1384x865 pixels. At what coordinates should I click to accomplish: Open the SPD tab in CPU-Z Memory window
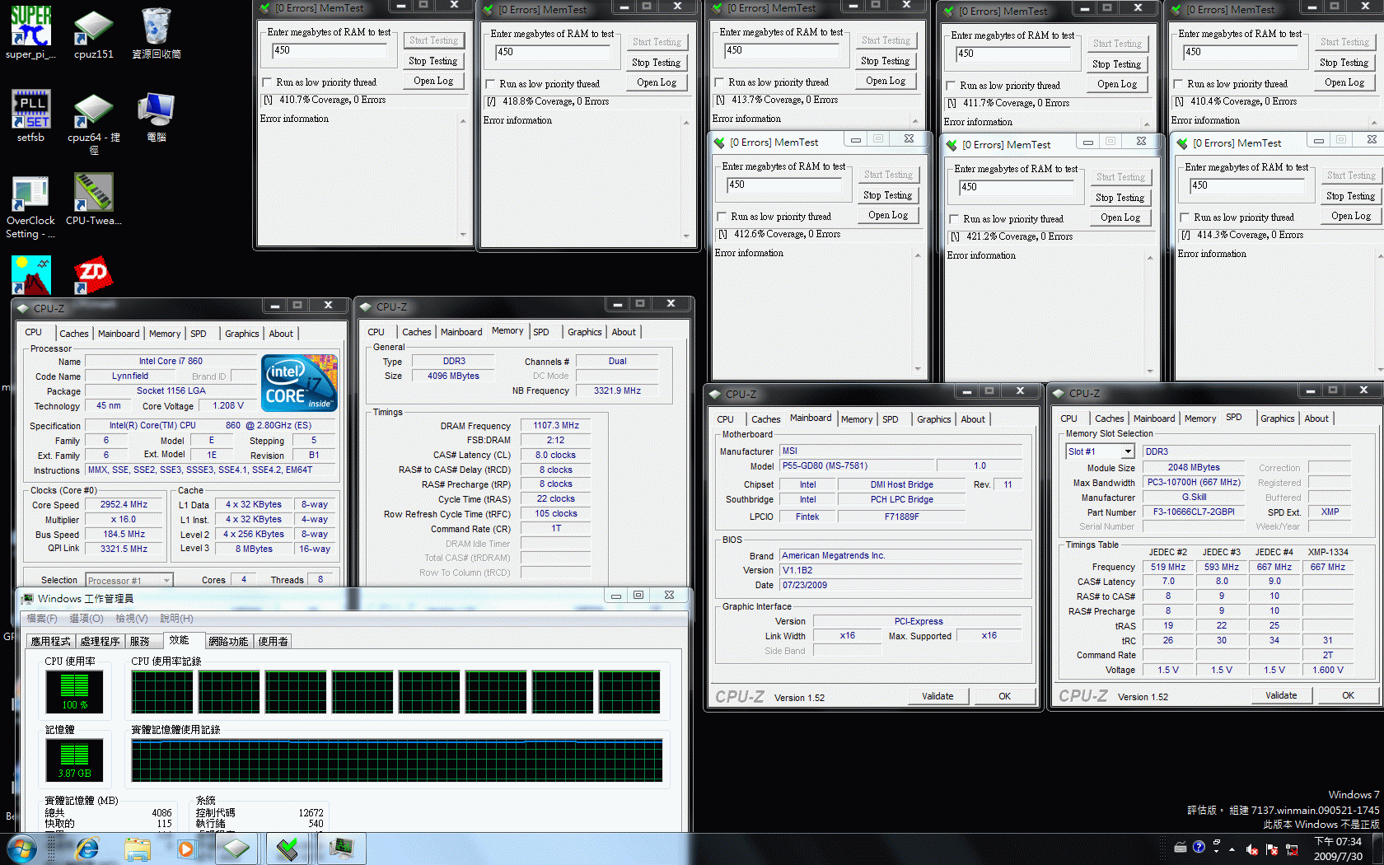coord(540,332)
